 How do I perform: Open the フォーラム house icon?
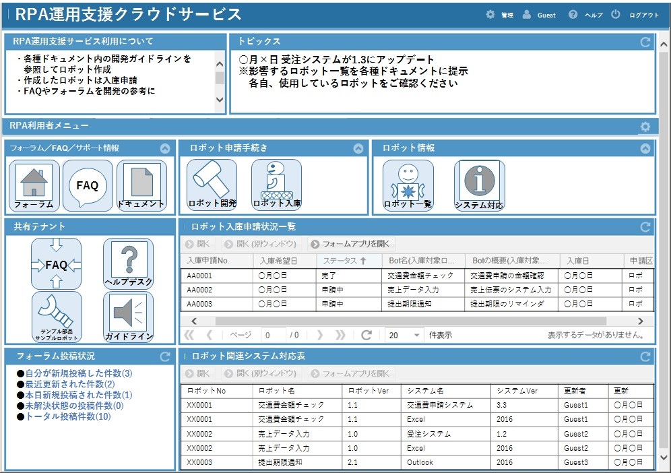click(x=34, y=185)
